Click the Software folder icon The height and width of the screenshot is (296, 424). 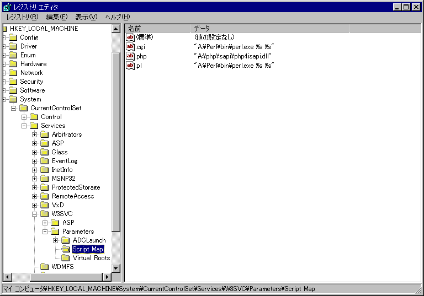pyautogui.click(x=13, y=90)
